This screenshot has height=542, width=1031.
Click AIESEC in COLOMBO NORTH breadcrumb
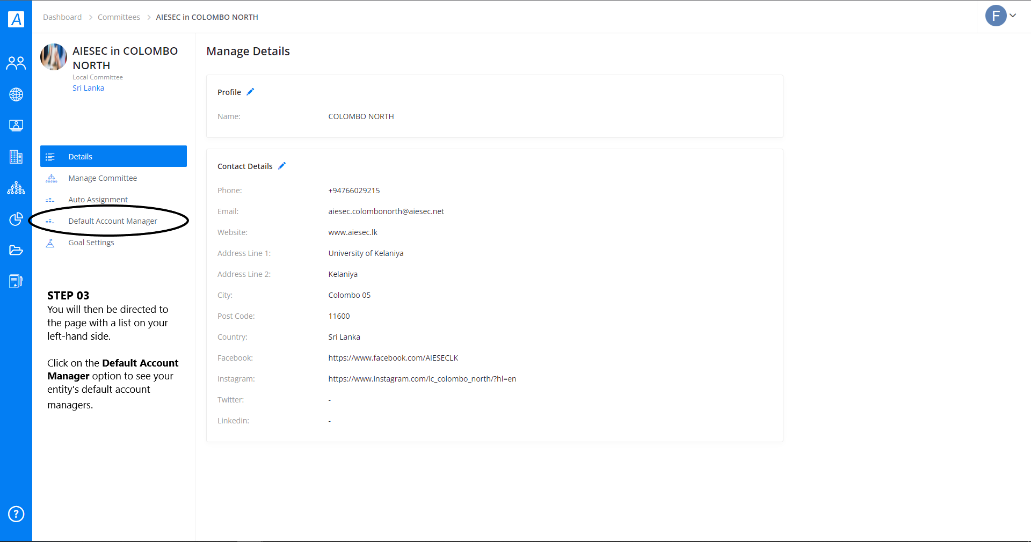tap(207, 17)
